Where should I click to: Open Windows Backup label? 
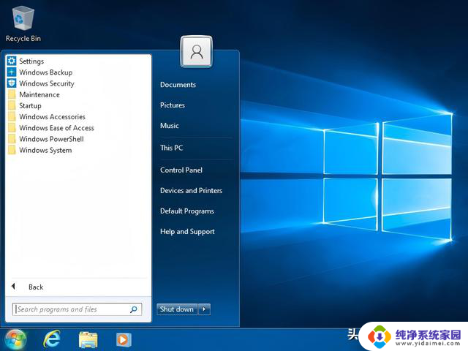point(45,72)
